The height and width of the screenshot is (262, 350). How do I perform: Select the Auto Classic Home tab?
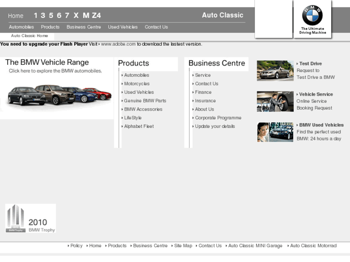29,36
